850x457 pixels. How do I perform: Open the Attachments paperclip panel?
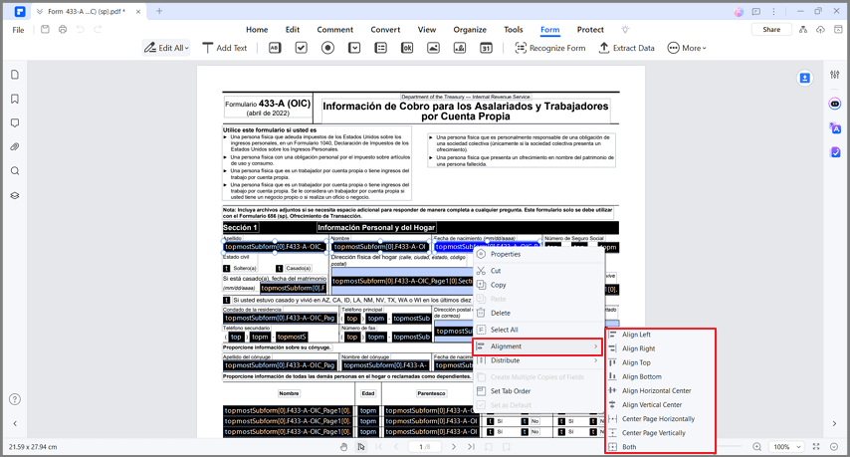(15, 147)
